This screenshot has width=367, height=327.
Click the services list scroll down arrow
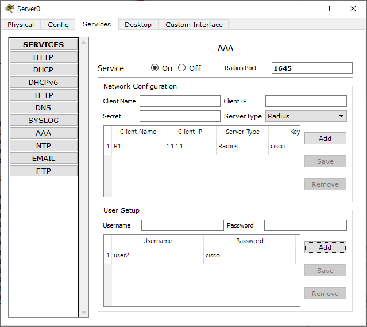[83, 312]
